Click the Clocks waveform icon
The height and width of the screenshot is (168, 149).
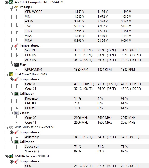16,113
